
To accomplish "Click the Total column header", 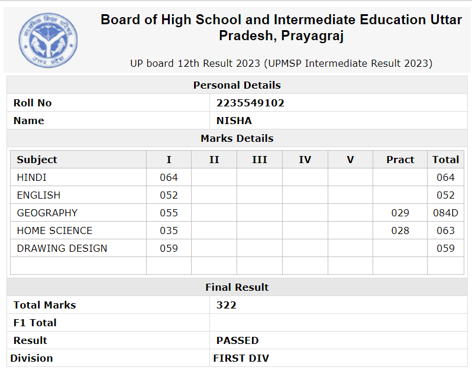I will tap(445, 160).
